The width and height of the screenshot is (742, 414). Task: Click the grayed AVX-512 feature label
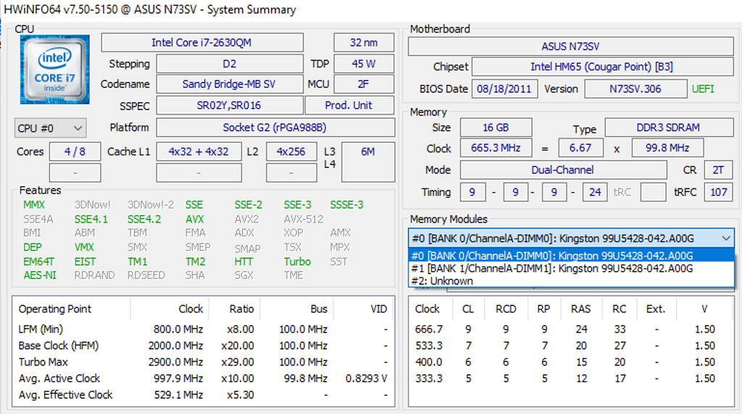304,219
